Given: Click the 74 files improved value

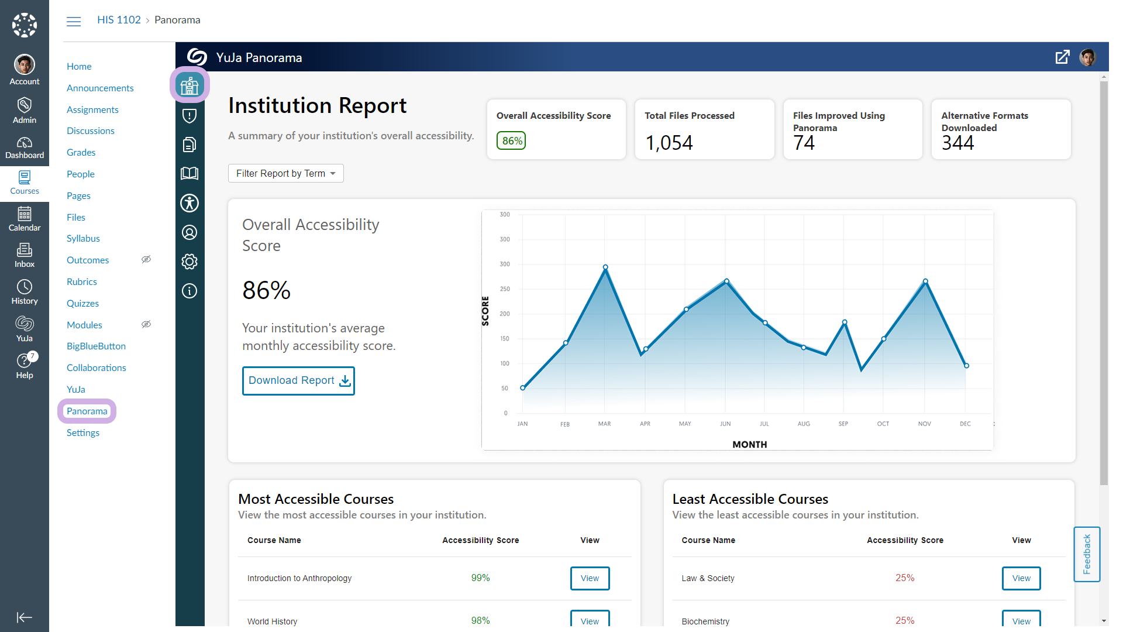Looking at the screenshot, I should 804,143.
